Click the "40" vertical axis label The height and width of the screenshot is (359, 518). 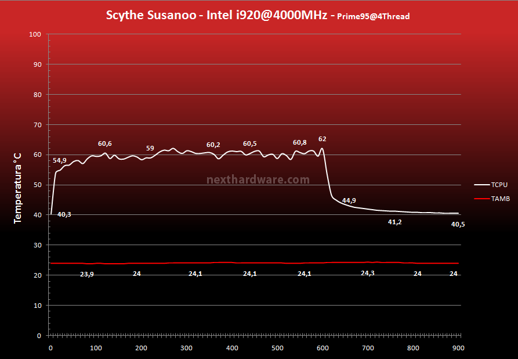pos(38,215)
